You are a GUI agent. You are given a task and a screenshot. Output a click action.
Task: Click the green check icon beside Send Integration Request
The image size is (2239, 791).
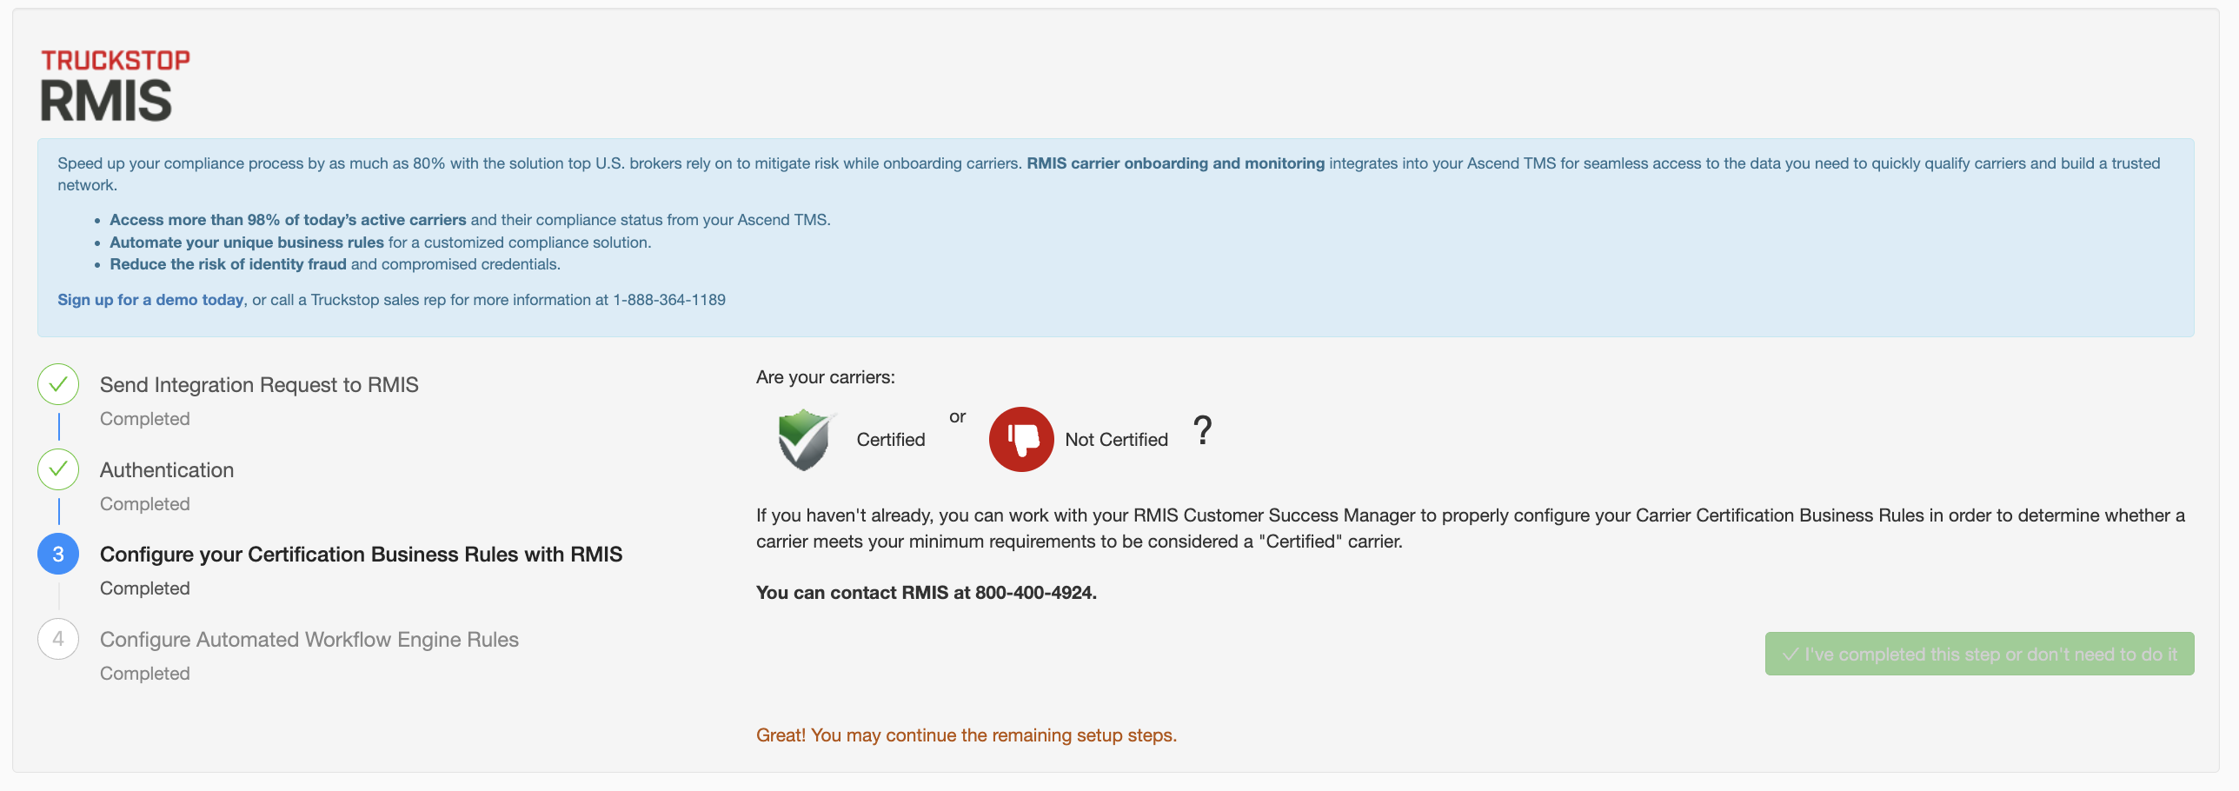(58, 384)
